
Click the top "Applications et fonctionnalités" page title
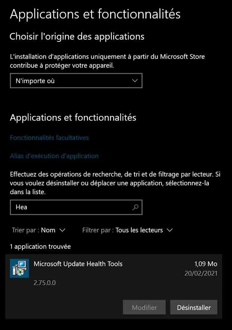point(95,14)
